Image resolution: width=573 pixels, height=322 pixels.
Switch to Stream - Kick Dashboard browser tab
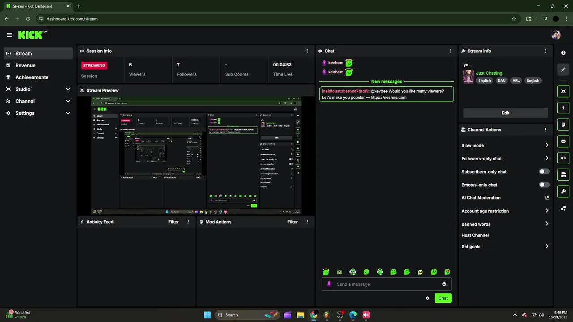pyautogui.click(x=38, y=6)
